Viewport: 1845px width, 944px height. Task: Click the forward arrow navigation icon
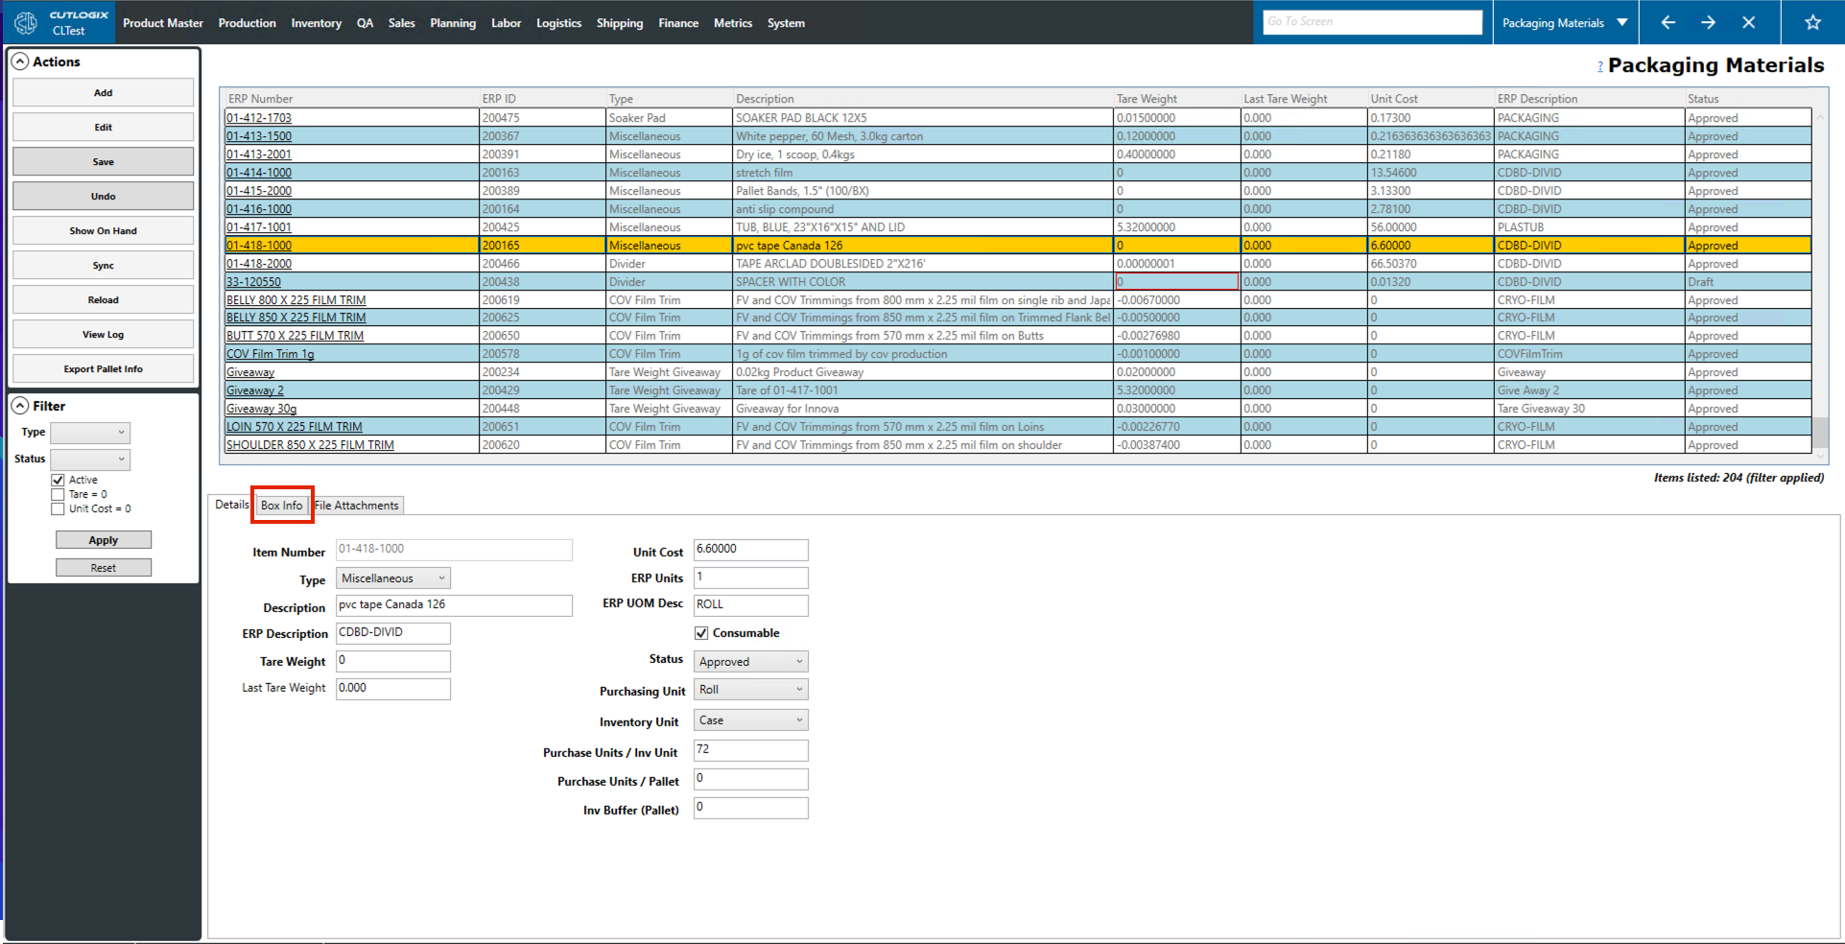(x=1708, y=22)
